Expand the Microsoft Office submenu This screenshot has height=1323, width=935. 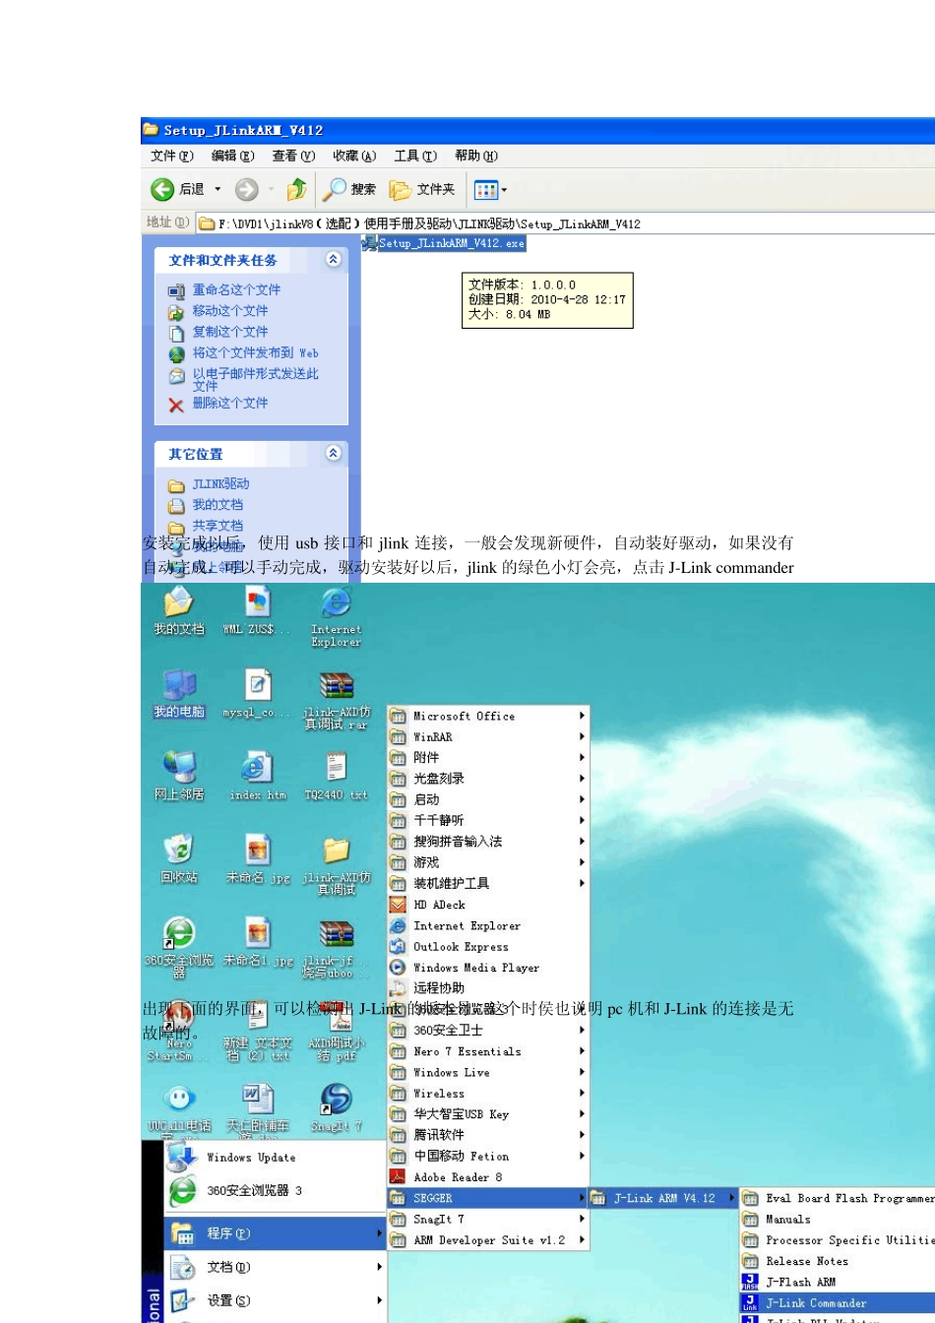[488, 716]
